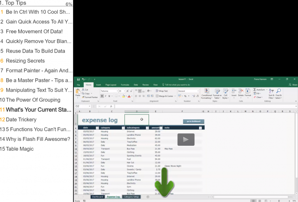Open the category column filter dropdown
The image size is (298, 202).
pyautogui.click(x=123, y=128)
